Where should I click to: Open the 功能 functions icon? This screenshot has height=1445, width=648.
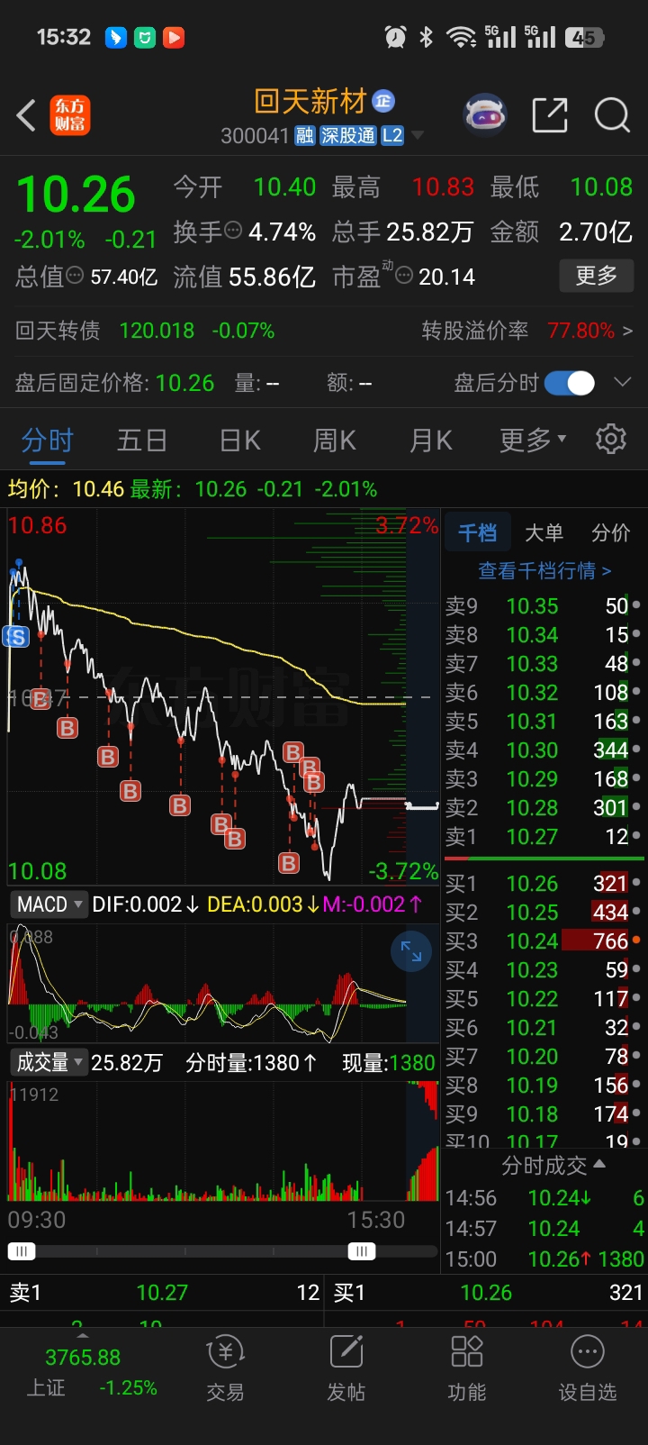click(466, 1368)
